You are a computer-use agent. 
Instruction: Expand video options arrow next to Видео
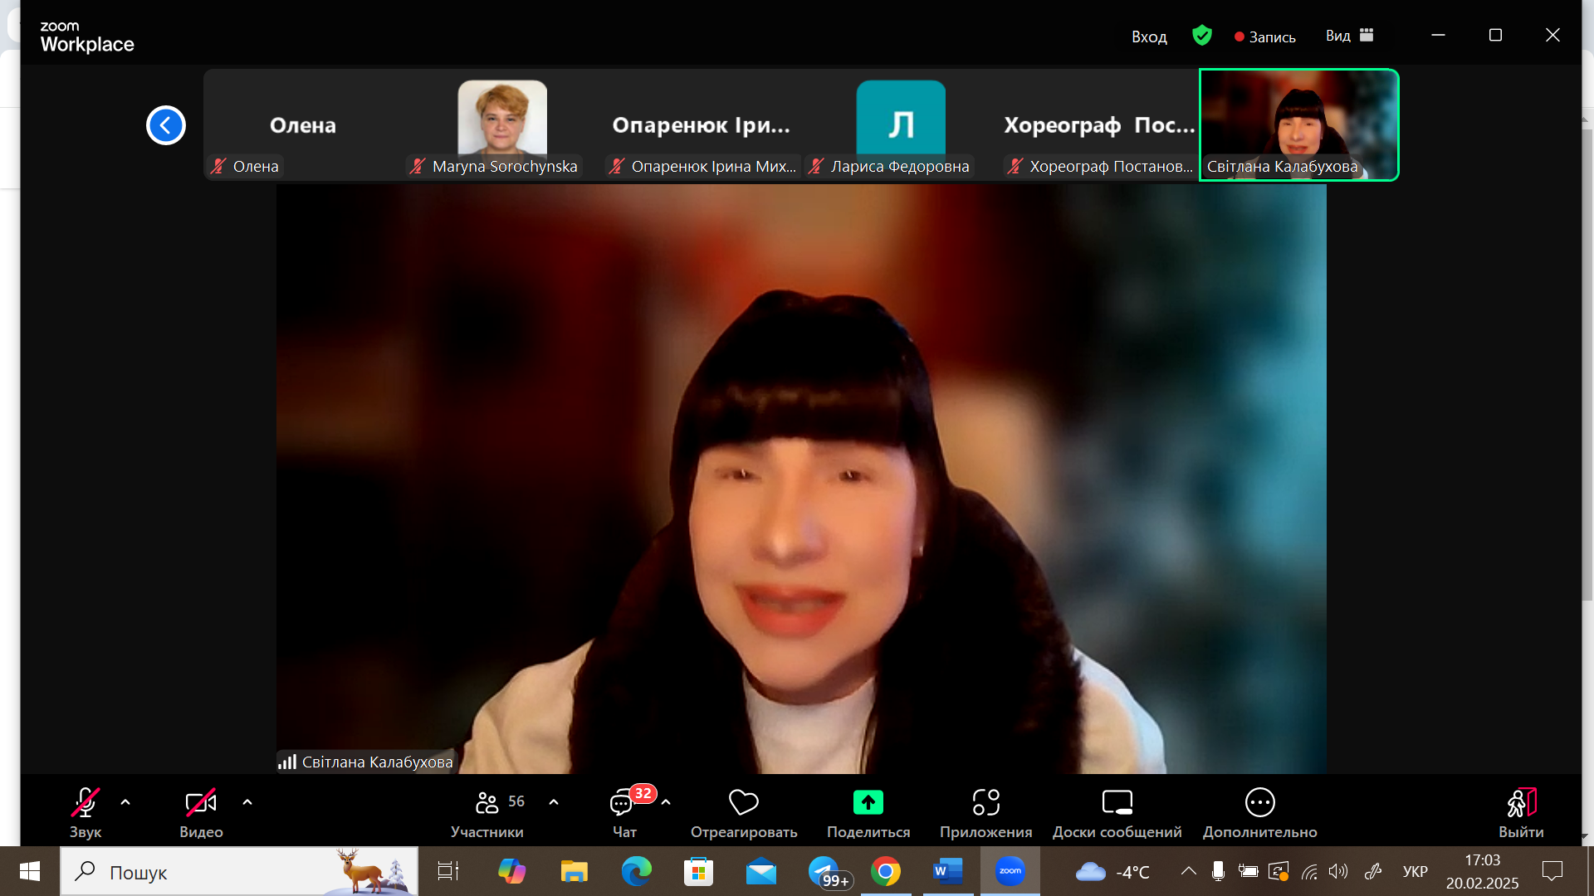pyautogui.click(x=247, y=802)
